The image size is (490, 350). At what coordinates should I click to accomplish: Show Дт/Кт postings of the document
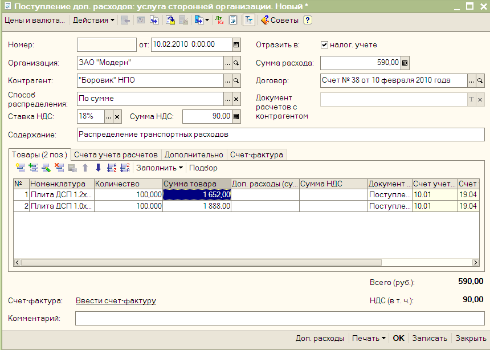point(220,21)
